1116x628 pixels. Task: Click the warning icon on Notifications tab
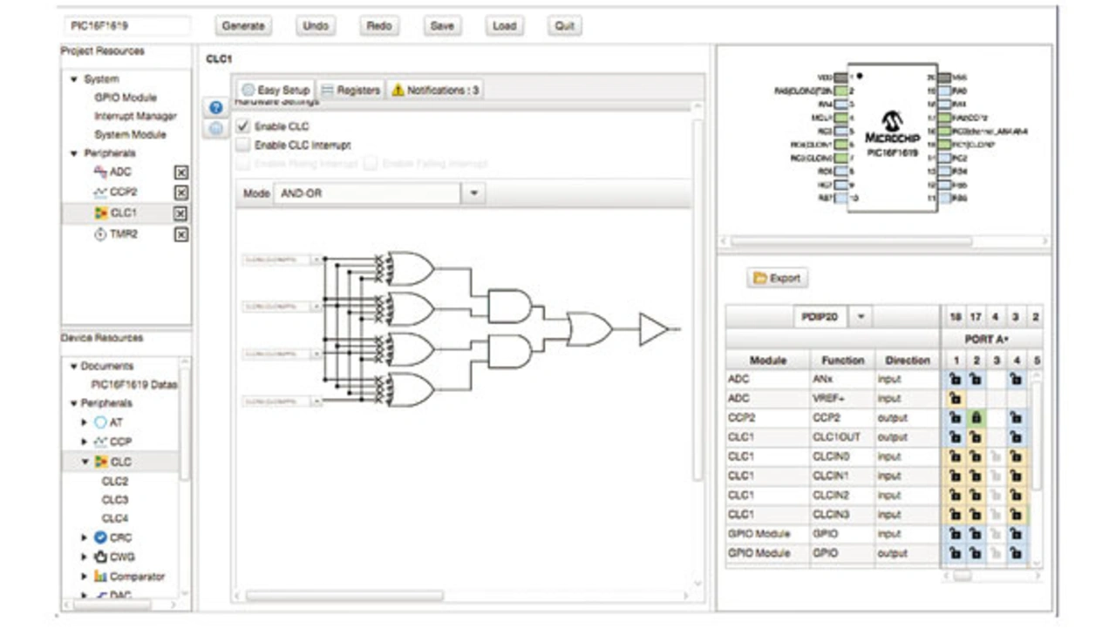[398, 90]
